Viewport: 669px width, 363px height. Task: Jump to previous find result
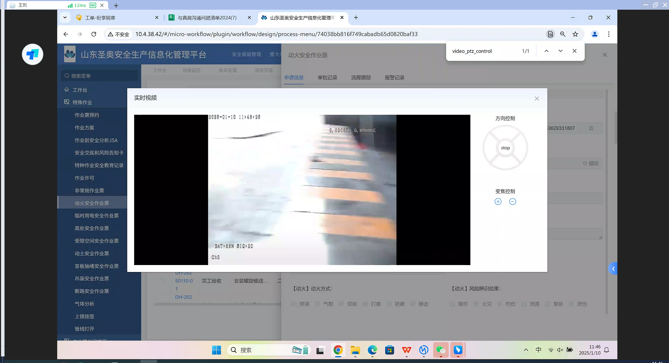547,51
